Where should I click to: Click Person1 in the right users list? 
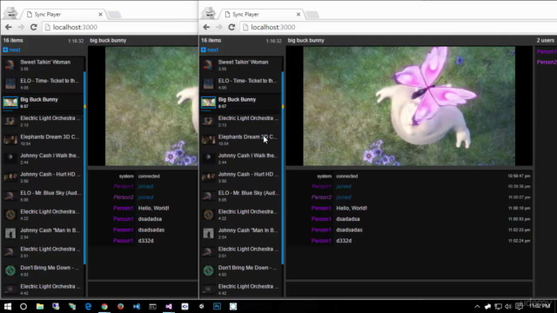(547, 51)
